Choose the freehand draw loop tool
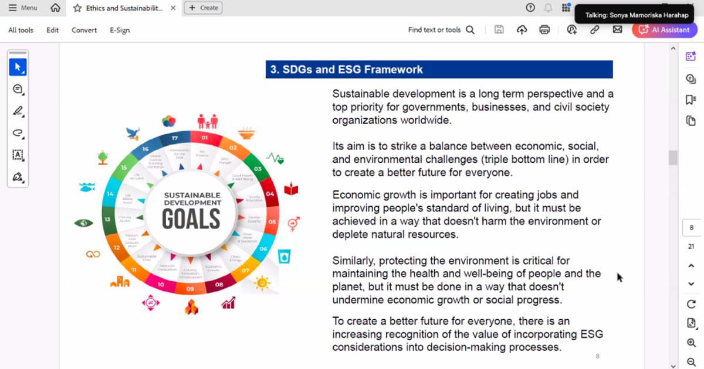The image size is (704, 369). [x=18, y=133]
